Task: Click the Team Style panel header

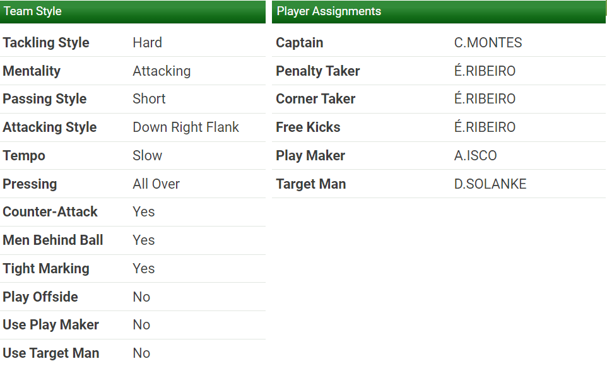Action: tap(133, 11)
